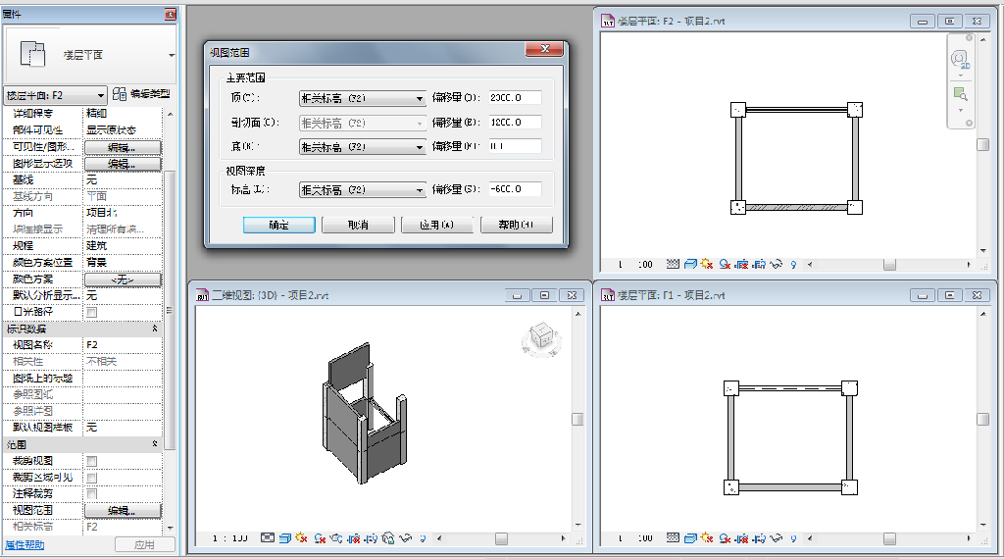The height and width of the screenshot is (559, 1004).
Task: Click <无> button for 颜色方案
Action: click(x=123, y=279)
